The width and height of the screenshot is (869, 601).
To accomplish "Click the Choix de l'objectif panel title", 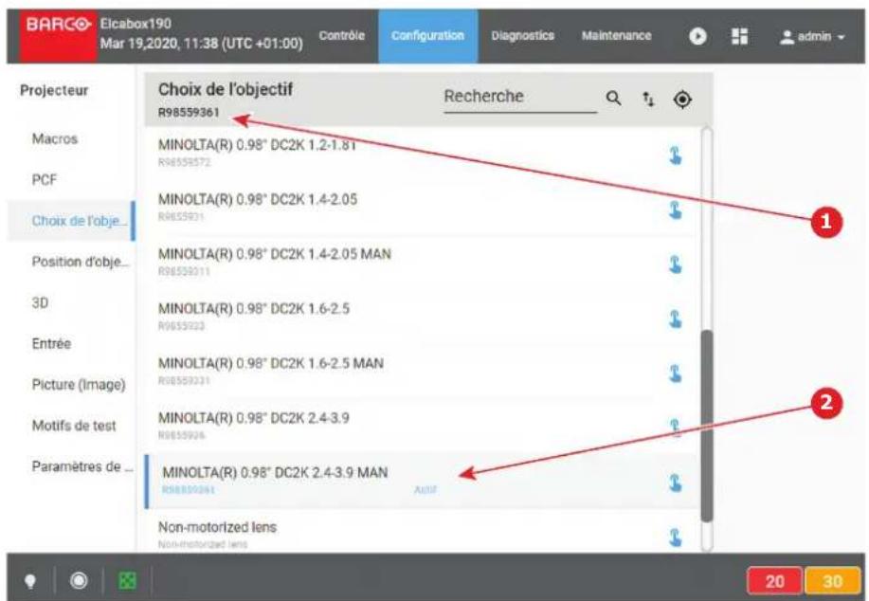I will 225,89.
